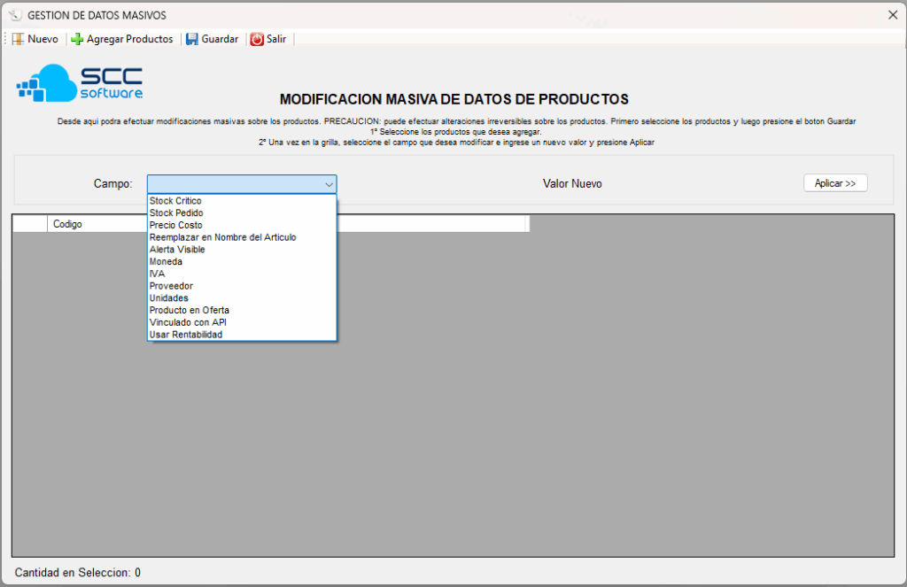Choose Proveedor from the field list
The image size is (907, 587).
tap(171, 286)
